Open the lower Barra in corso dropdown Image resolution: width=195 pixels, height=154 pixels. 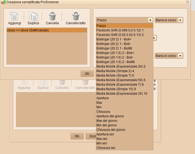click(180, 56)
